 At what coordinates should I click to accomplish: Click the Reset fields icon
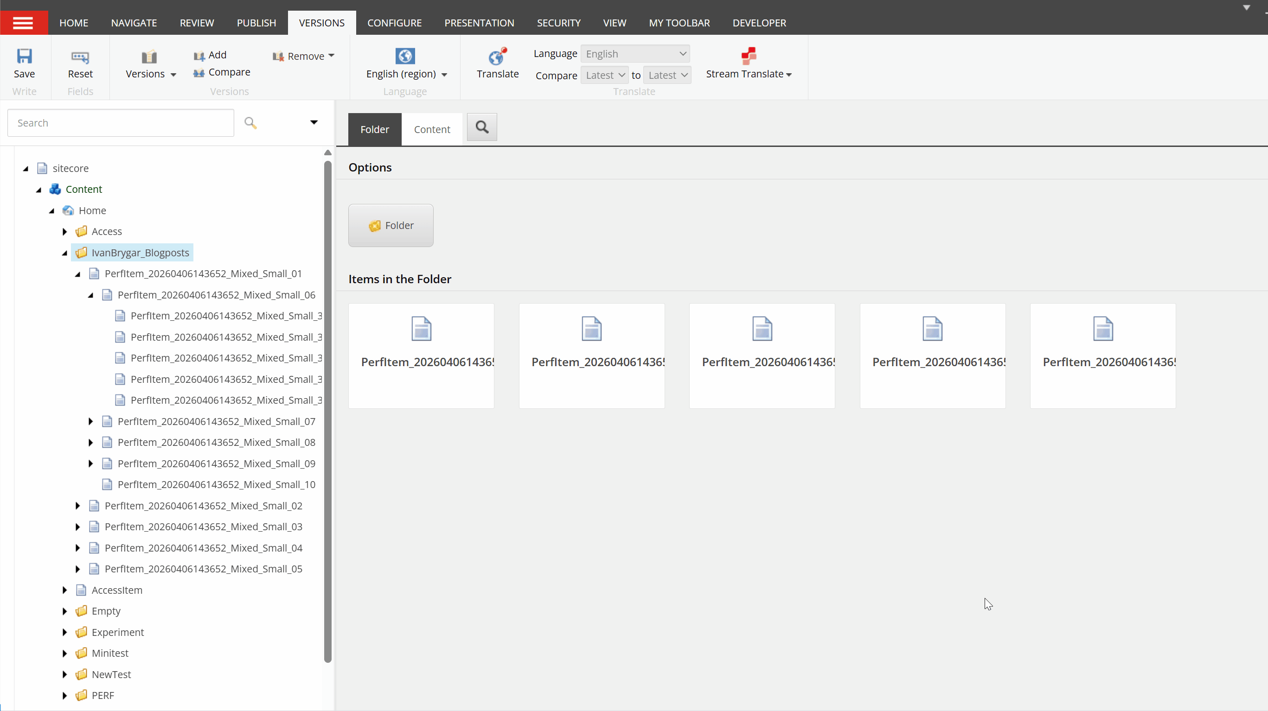tap(80, 57)
